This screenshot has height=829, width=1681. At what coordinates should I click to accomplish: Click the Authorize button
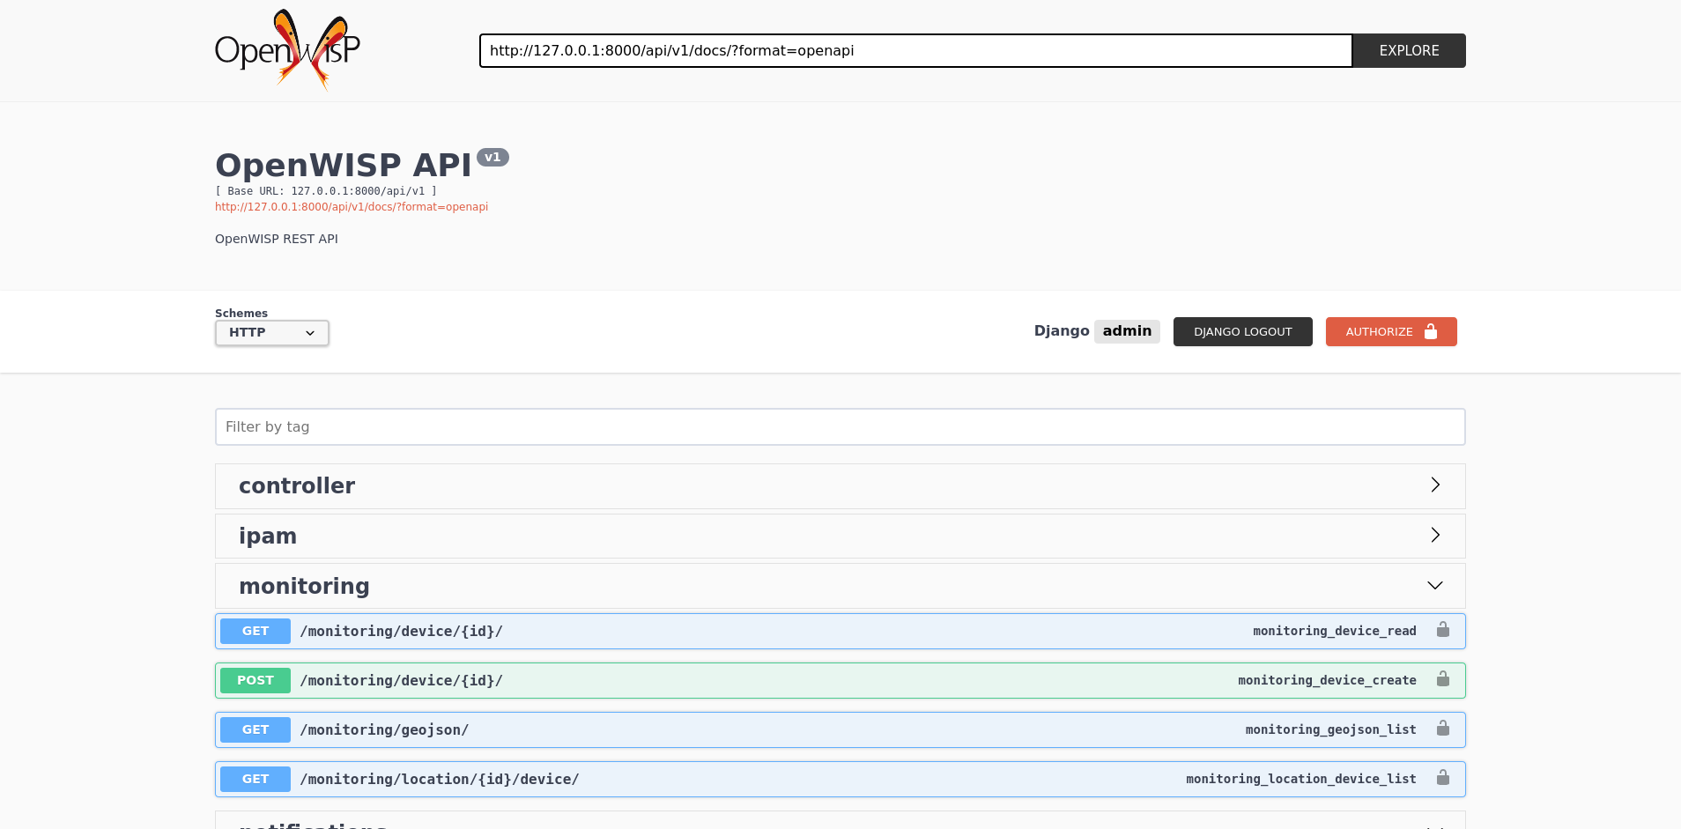click(x=1390, y=332)
